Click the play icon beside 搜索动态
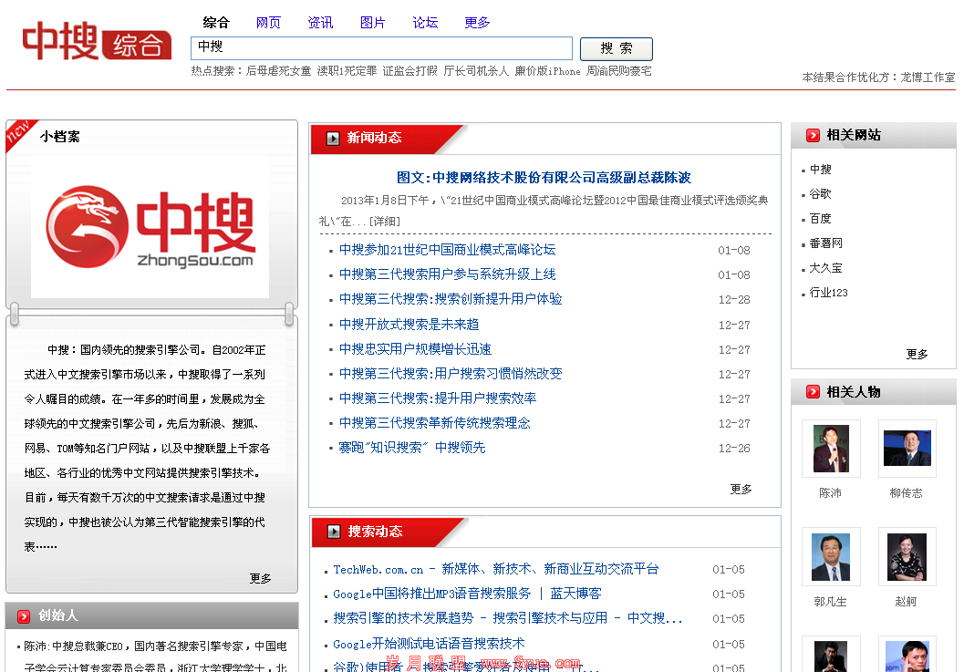Image resolution: width=964 pixels, height=672 pixels. click(334, 532)
